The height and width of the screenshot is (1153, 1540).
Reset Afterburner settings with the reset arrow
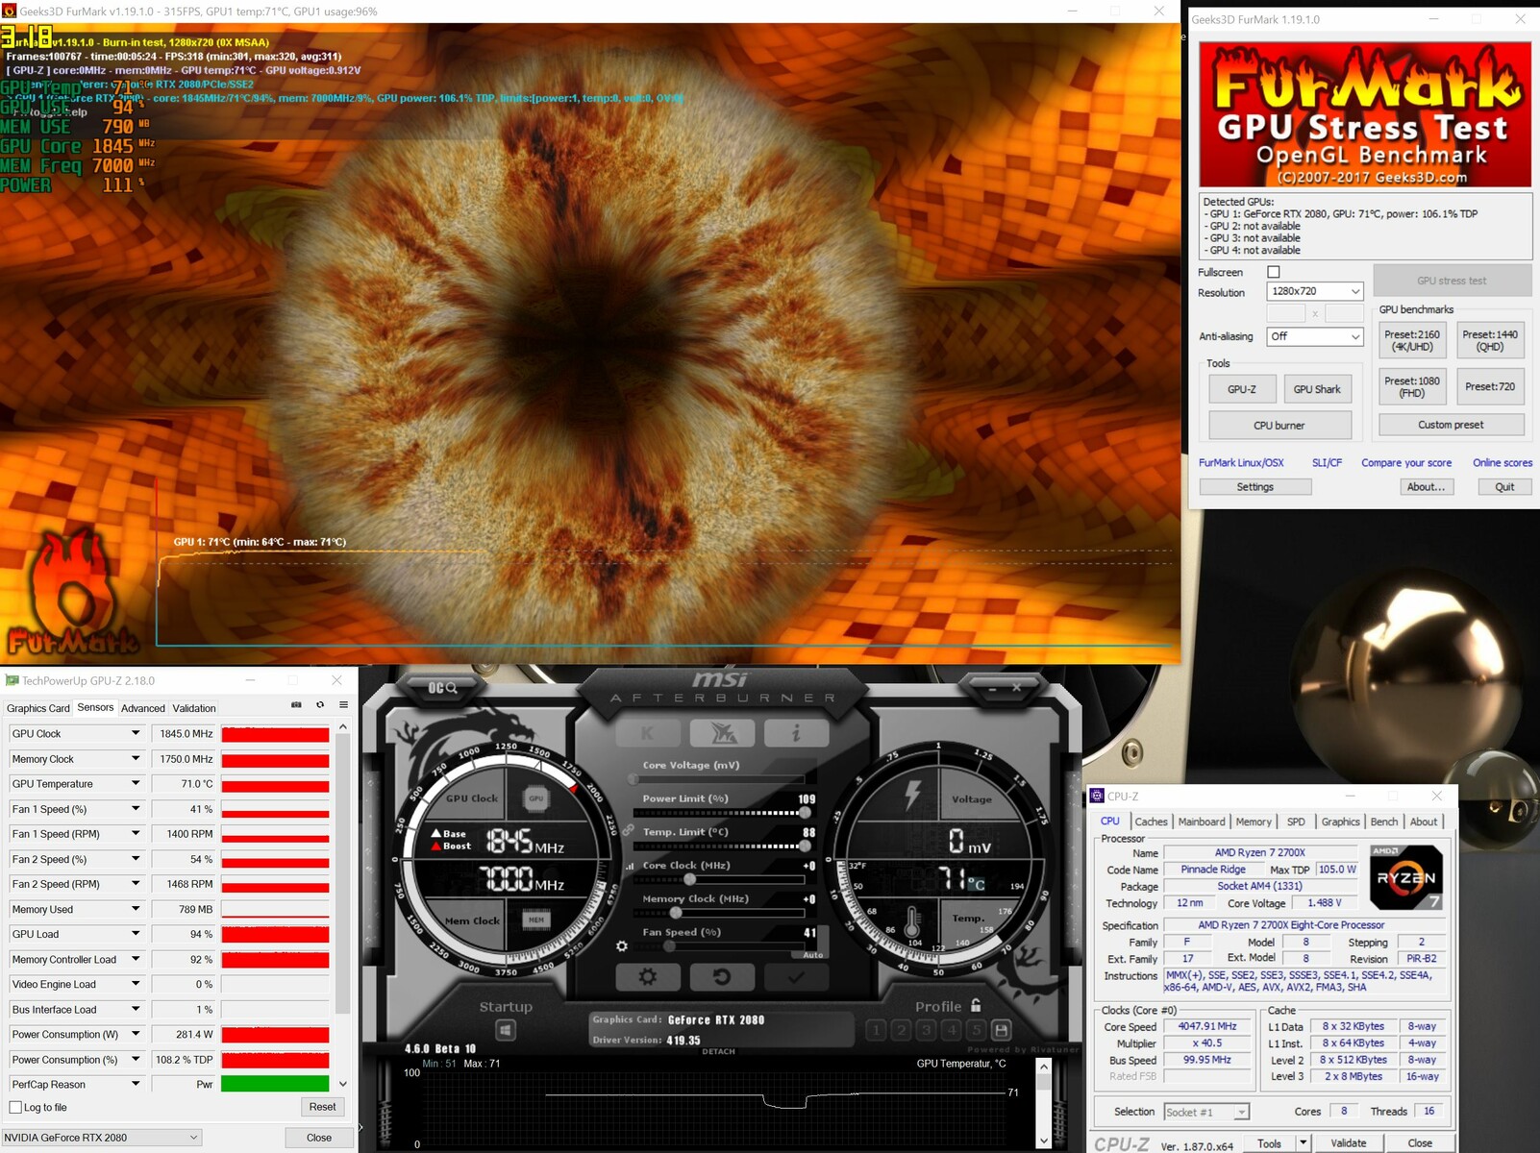(722, 977)
